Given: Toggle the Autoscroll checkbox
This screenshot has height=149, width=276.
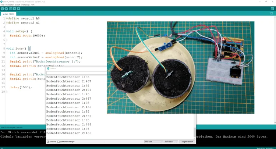Looking at the screenshot, I should point(48,141).
